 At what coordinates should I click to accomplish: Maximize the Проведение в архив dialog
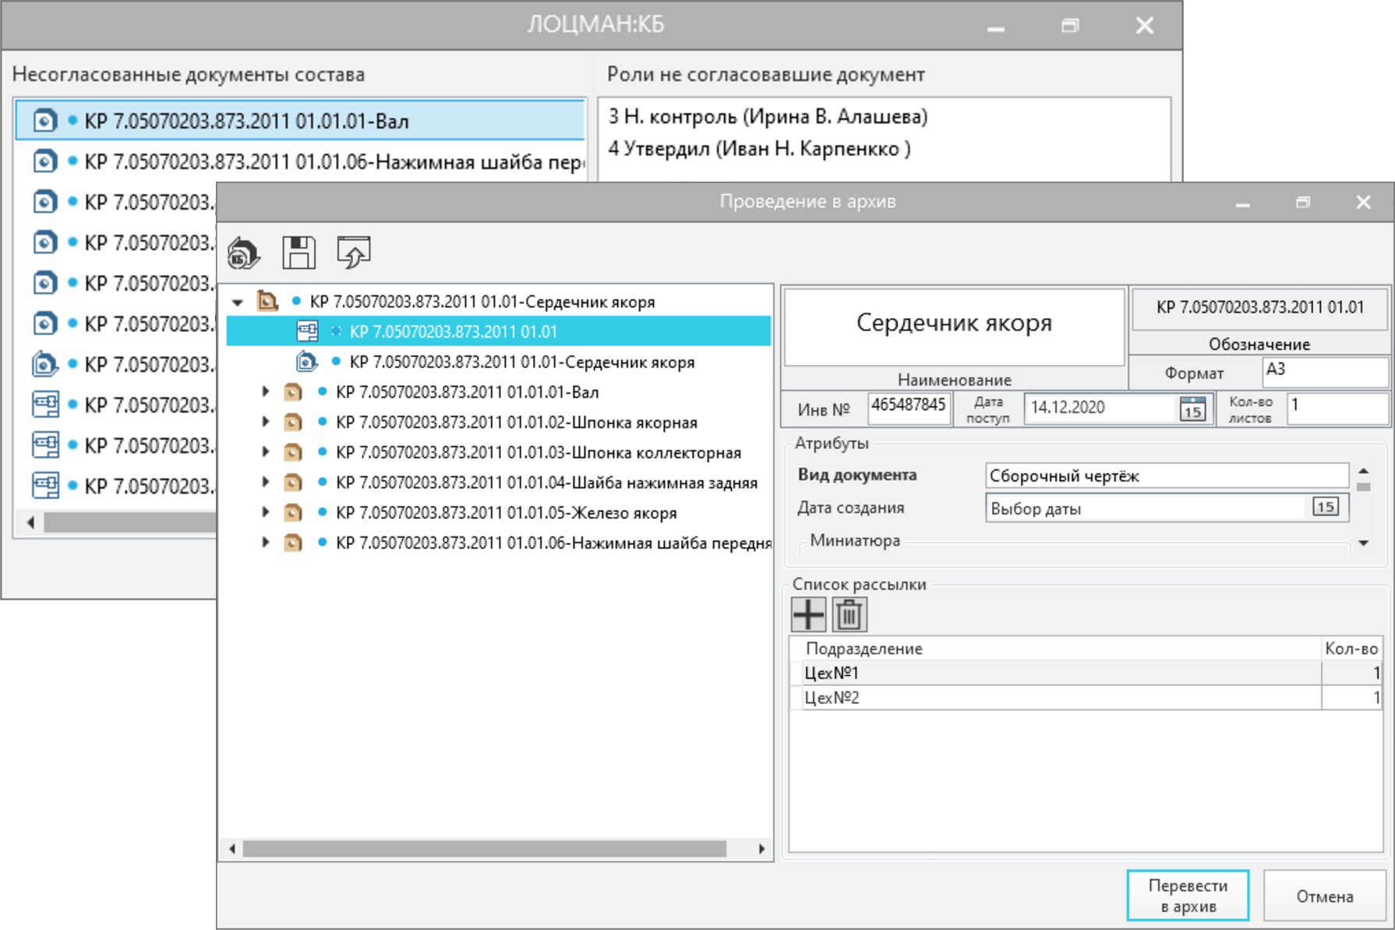pyautogui.click(x=1303, y=203)
